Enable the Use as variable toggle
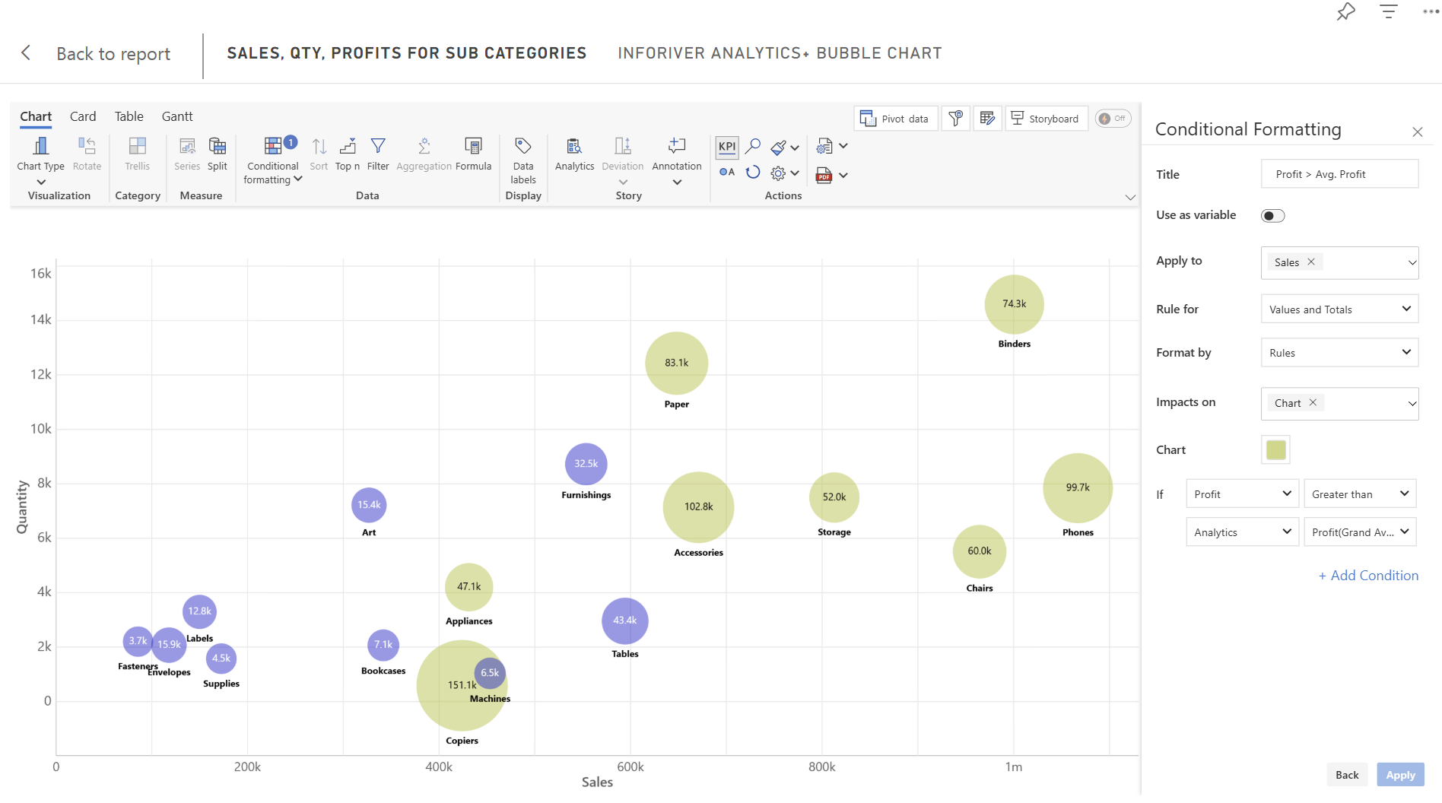 click(x=1272, y=215)
